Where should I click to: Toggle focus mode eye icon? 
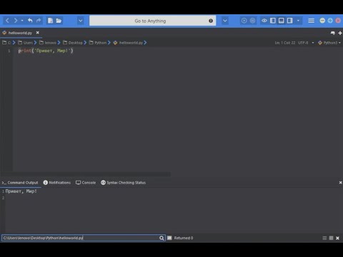[264, 21]
